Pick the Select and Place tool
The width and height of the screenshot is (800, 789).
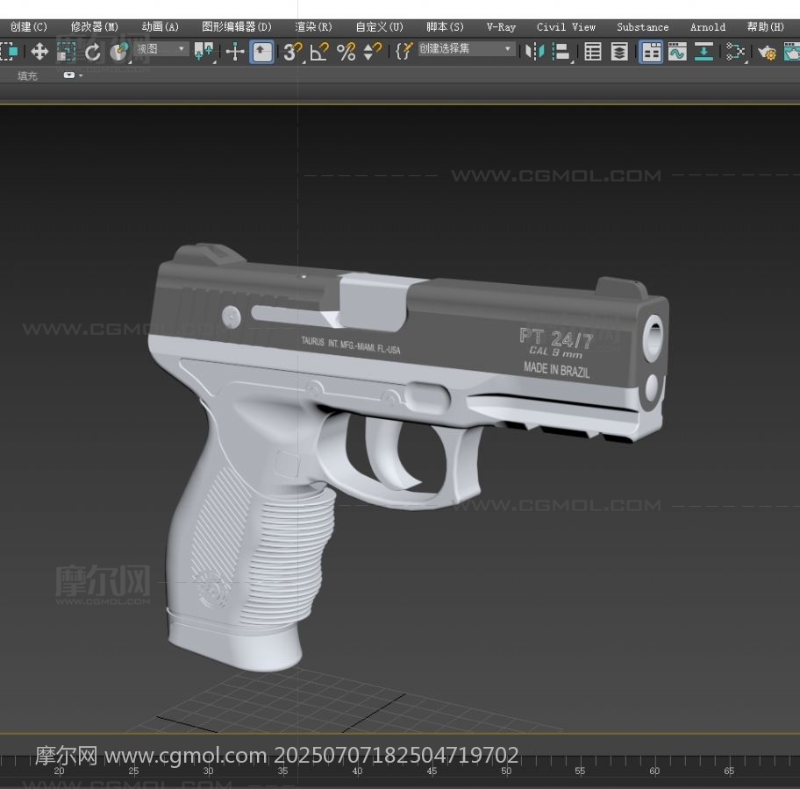point(119,52)
